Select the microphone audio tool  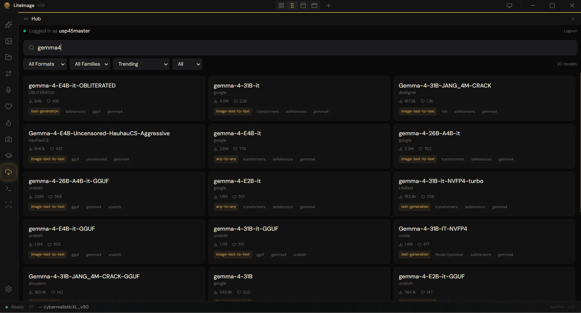point(8,90)
